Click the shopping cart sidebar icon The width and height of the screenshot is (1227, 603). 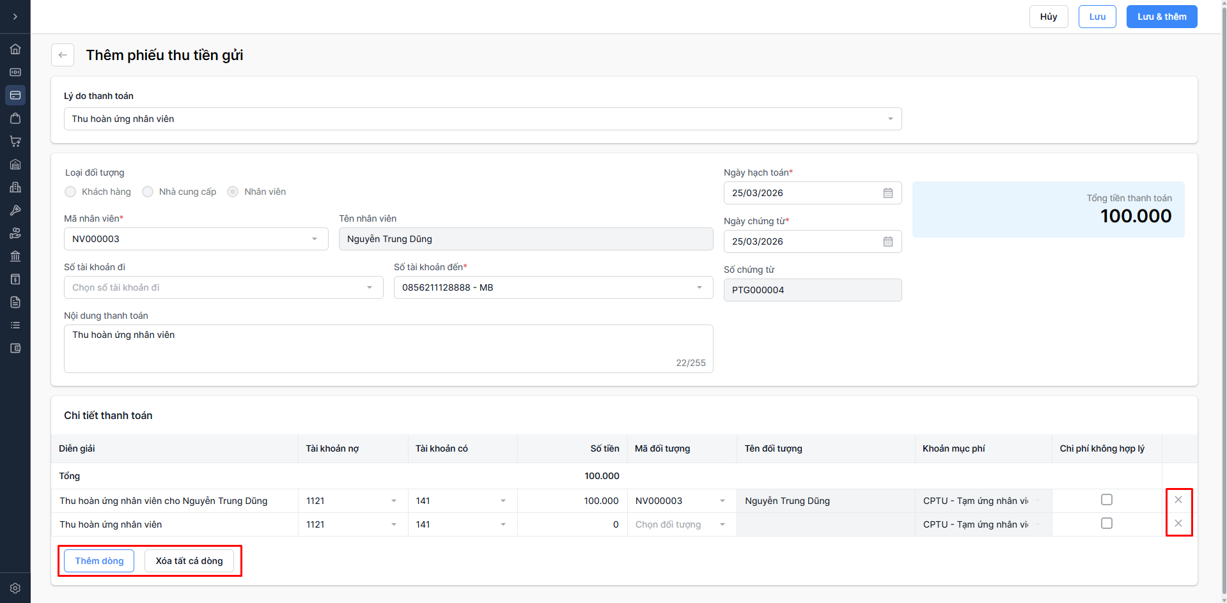click(x=15, y=141)
